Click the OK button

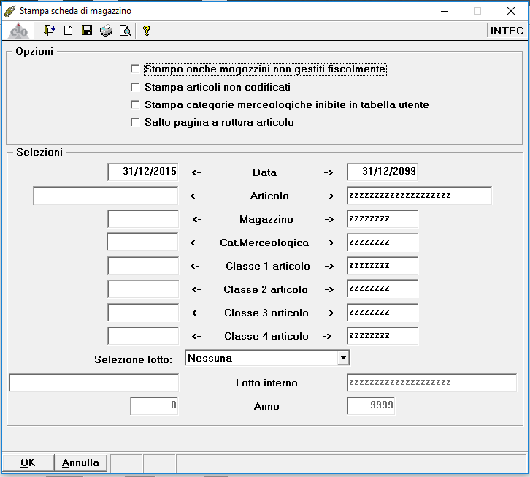tap(28, 463)
